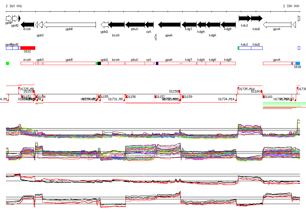Select the red pbuX outlined box
The height and width of the screenshot is (213, 306).
coord(135,63)
